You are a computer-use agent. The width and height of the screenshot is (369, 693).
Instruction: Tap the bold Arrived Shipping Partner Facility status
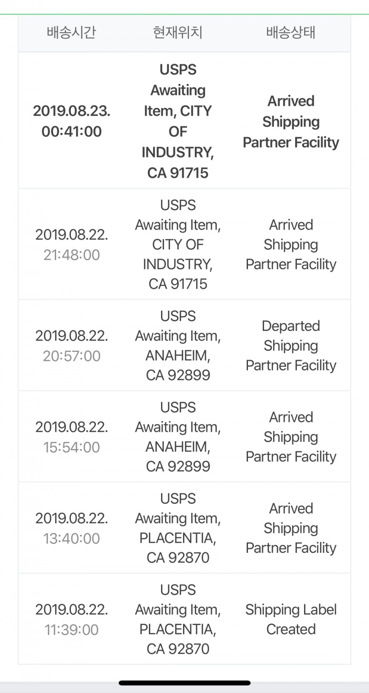[291, 122]
